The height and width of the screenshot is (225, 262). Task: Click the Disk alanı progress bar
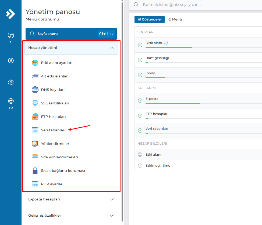pos(204,48)
